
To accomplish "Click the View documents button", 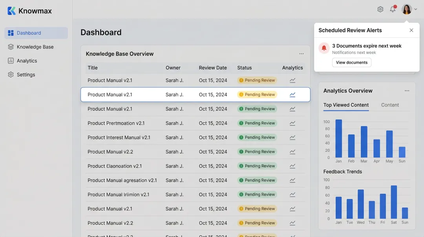I will click(351, 62).
